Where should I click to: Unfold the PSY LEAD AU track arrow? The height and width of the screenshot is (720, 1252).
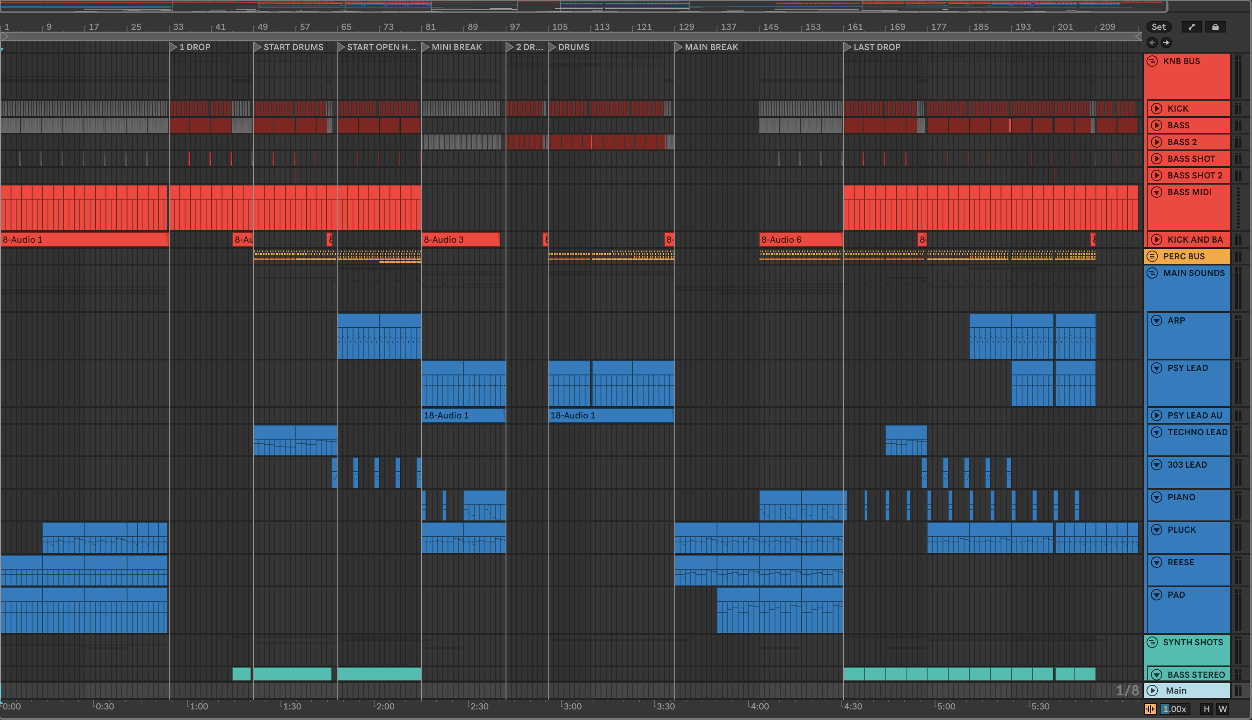pos(1156,415)
